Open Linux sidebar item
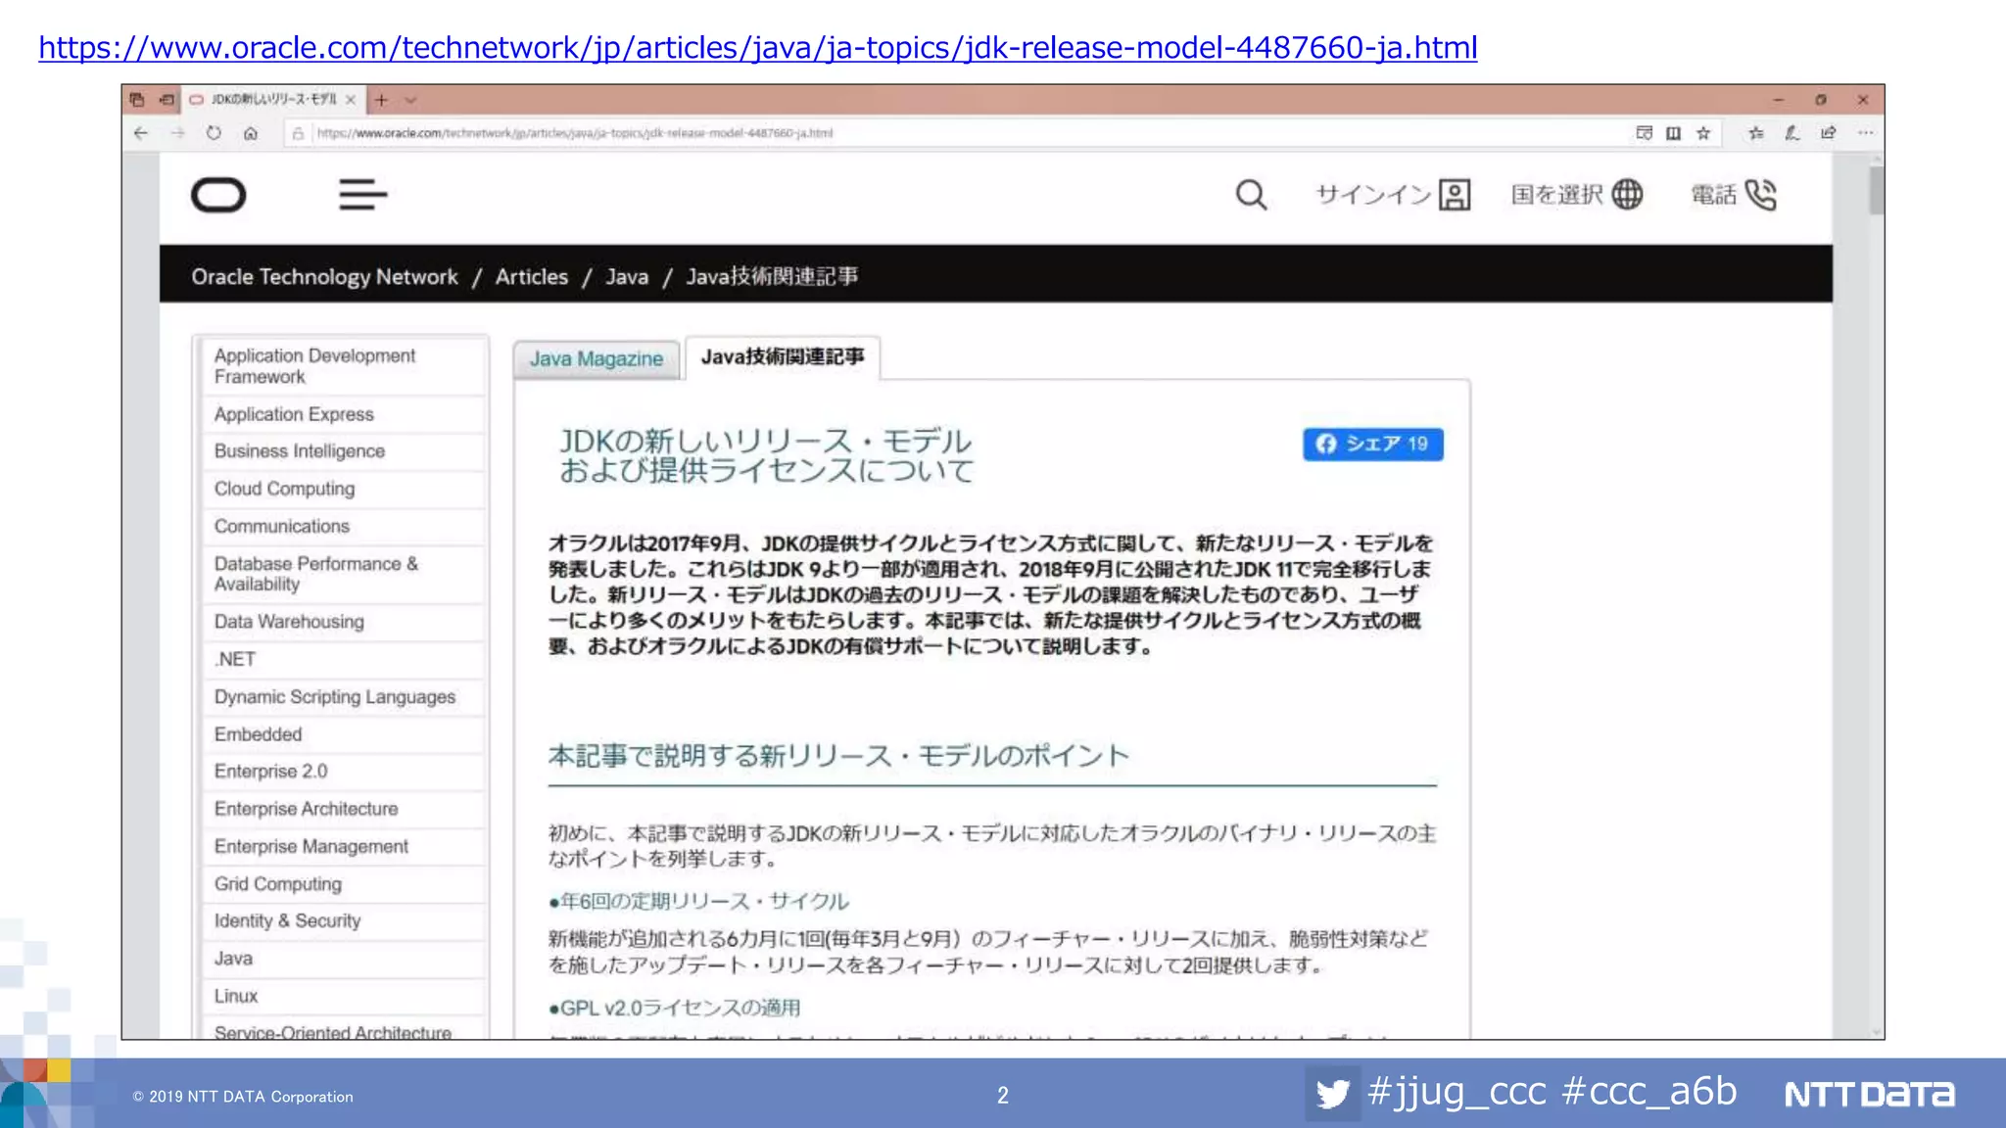This screenshot has width=2006, height=1128. (343, 996)
